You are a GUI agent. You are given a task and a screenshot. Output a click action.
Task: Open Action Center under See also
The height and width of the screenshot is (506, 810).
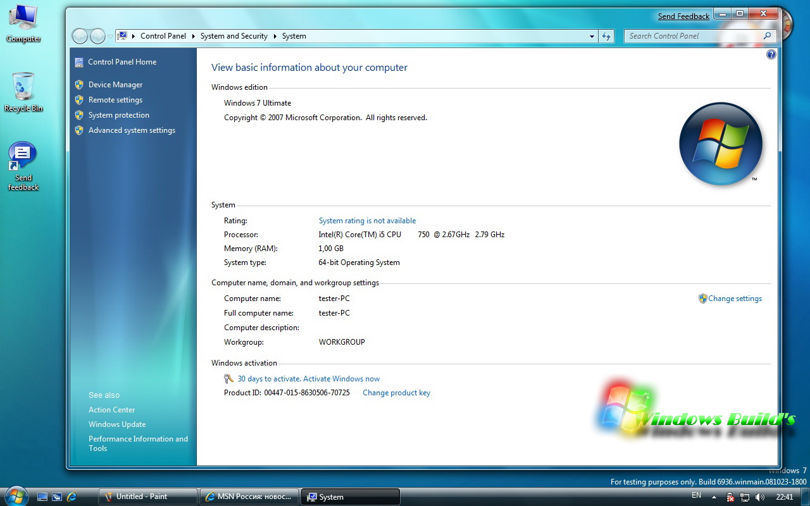click(x=111, y=410)
